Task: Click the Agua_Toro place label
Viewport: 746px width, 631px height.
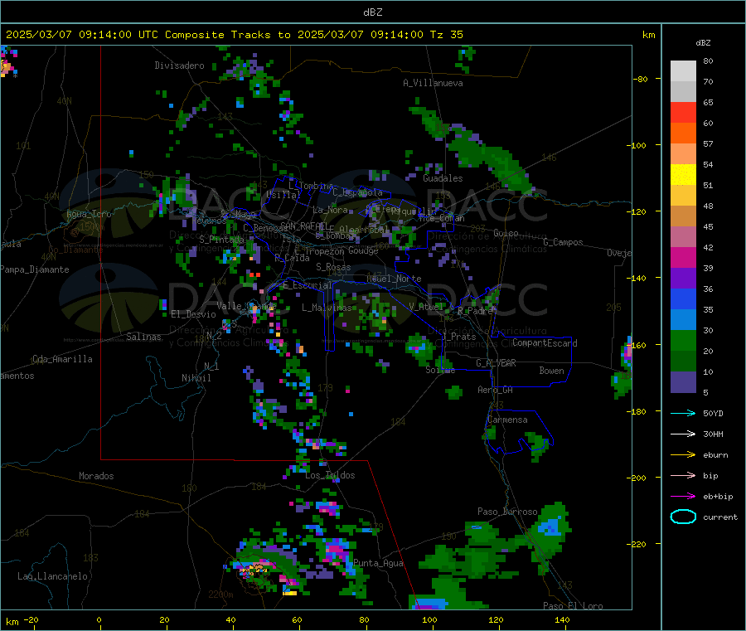Action: [x=89, y=214]
